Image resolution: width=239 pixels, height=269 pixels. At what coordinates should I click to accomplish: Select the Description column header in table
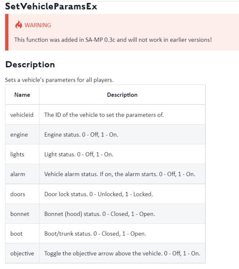click(122, 95)
